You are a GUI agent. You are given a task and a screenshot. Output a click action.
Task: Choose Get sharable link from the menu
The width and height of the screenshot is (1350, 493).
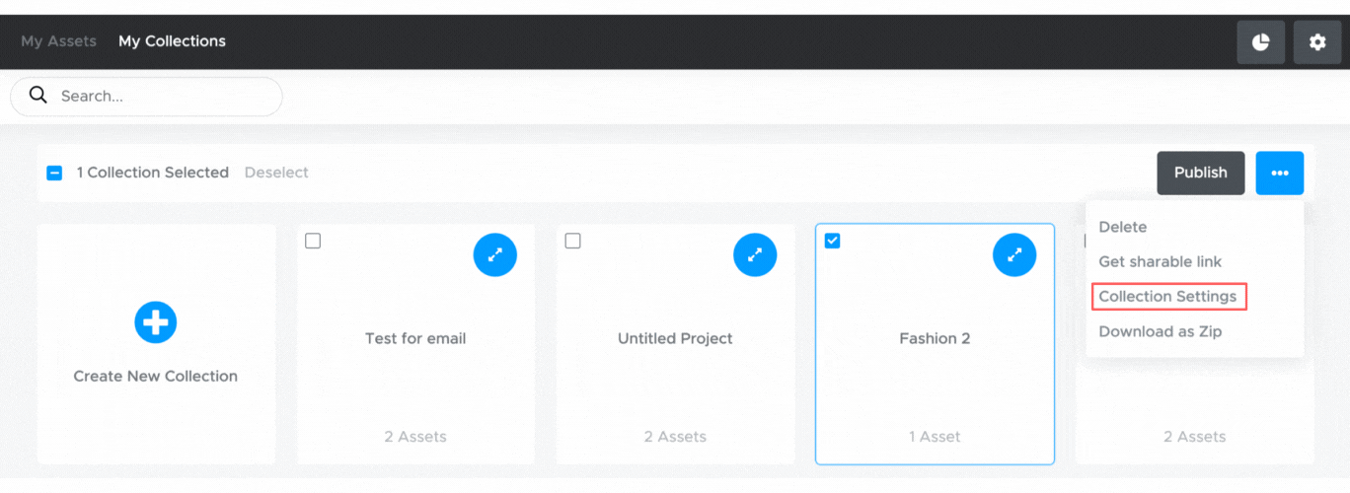click(1161, 261)
